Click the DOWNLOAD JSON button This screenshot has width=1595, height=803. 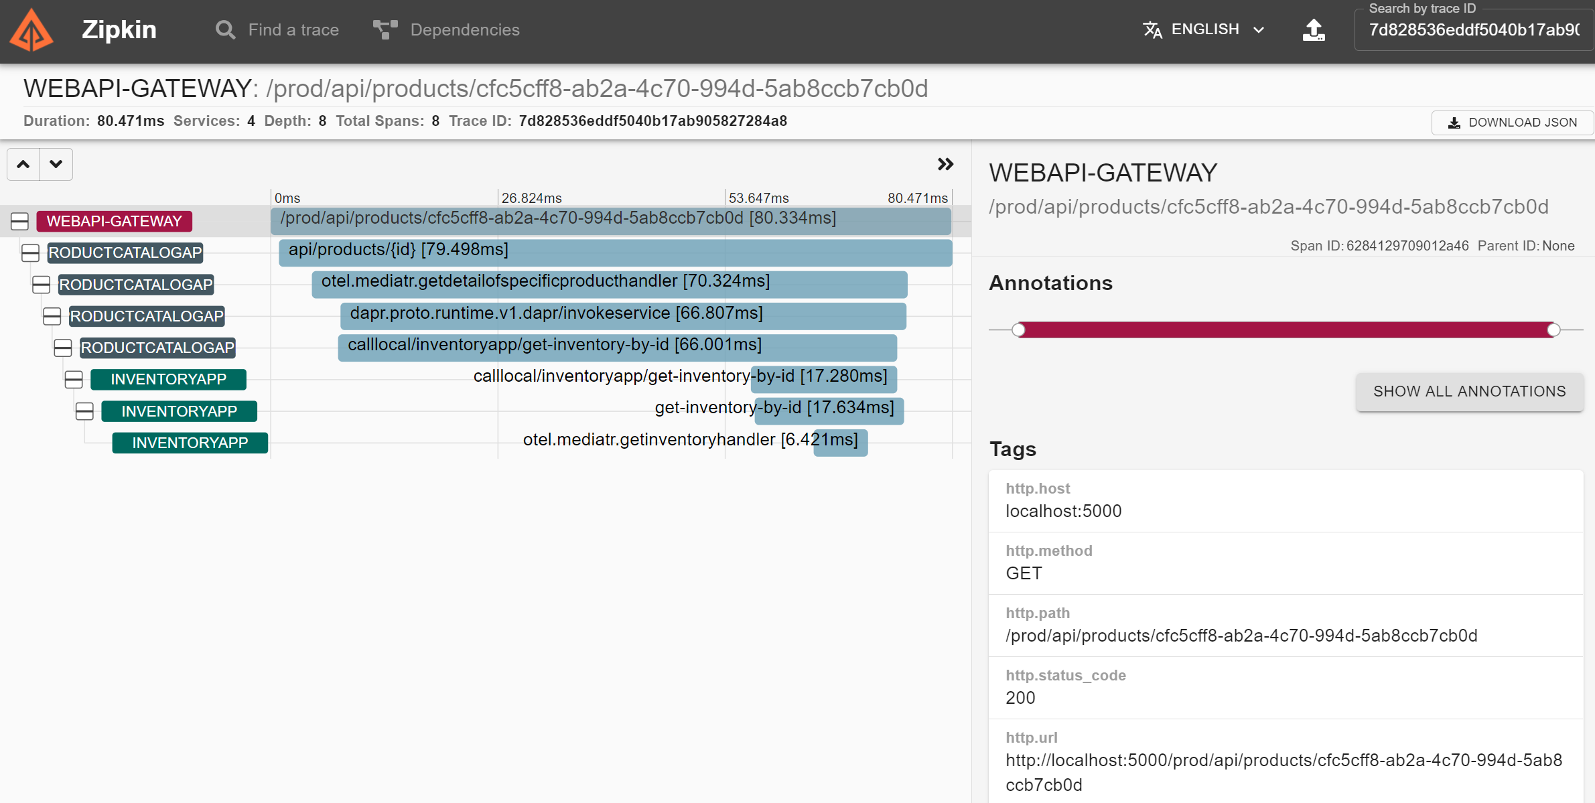(1512, 123)
